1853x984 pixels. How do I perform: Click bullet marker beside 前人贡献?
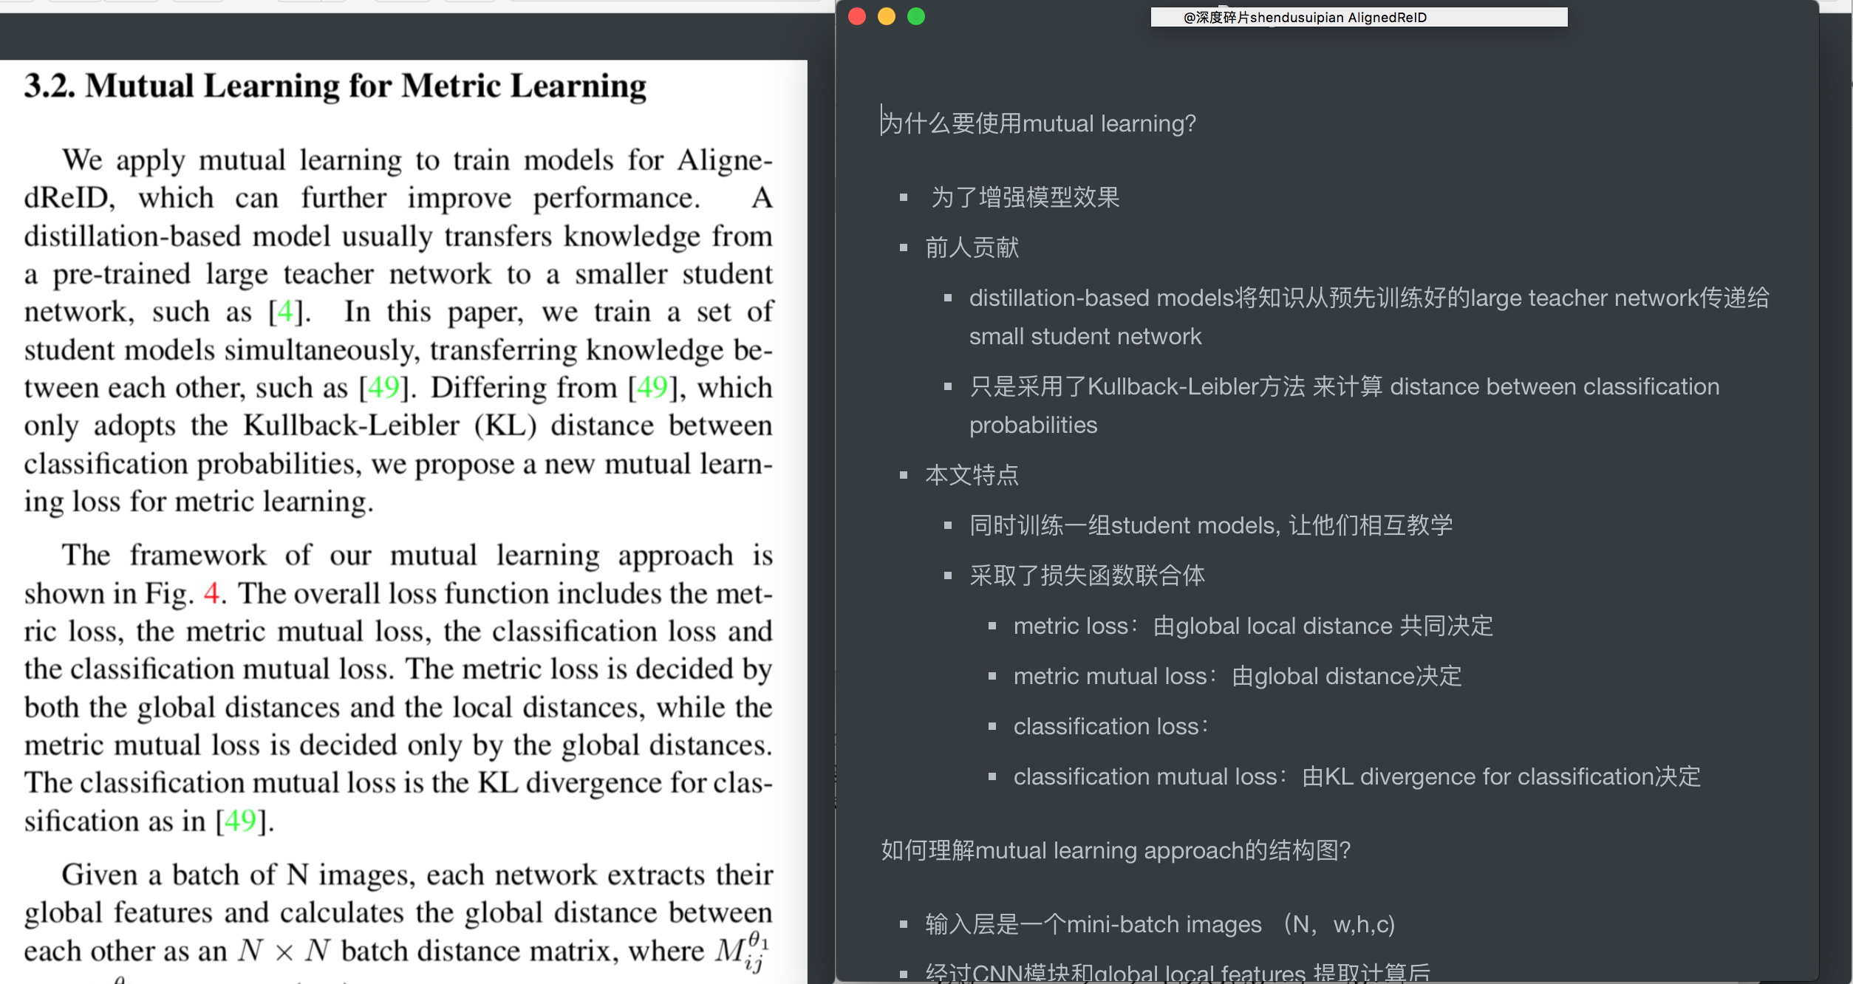tap(903, 248)
